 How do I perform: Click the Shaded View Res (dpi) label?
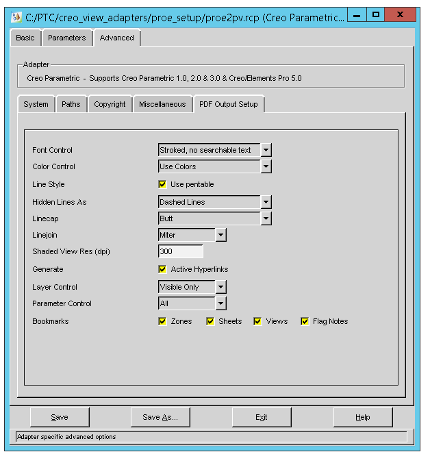click(71, 251)
